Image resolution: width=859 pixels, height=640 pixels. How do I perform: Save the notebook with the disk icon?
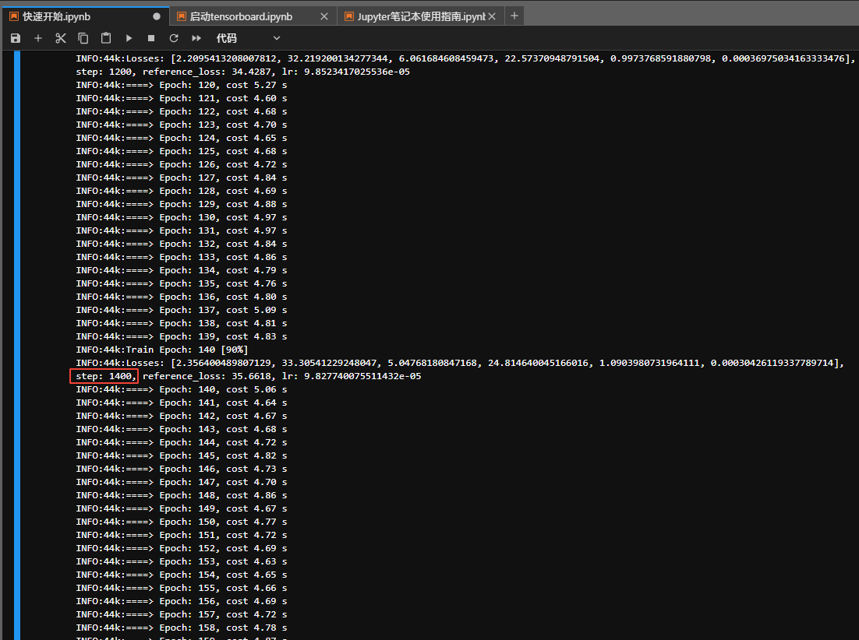(x=16, y=38)
